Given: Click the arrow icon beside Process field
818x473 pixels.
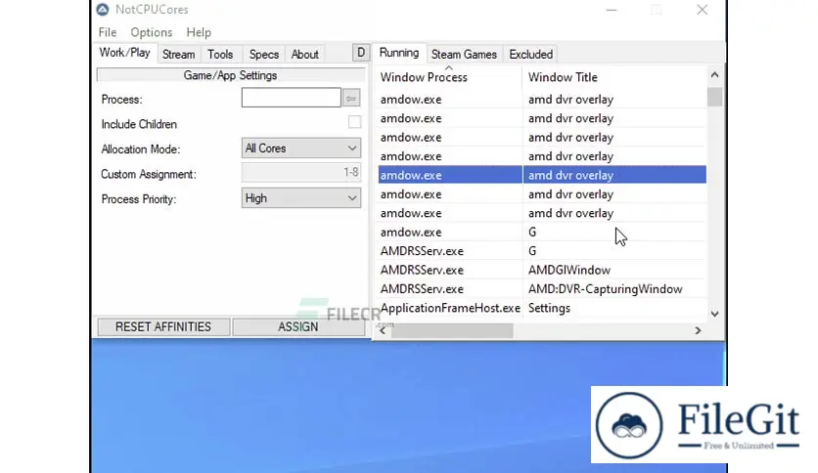Looking at the screenshot, I should [x=351, y=99].
